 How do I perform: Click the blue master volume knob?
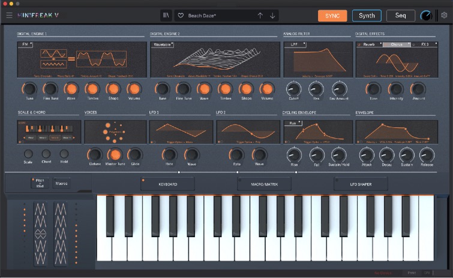[x=426, y=16]
